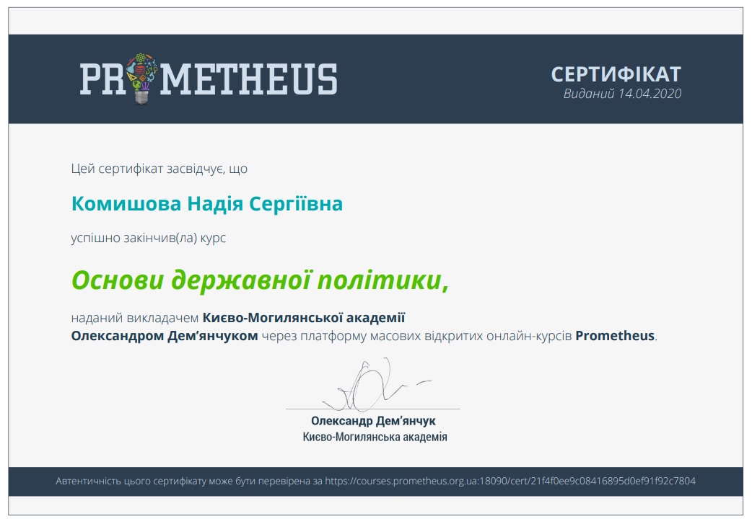This screenshot has width=752, height=524.
Task: Select the СЕРТИФІКАТ heading
Action: pyautogui.click(x=616, y=74)
